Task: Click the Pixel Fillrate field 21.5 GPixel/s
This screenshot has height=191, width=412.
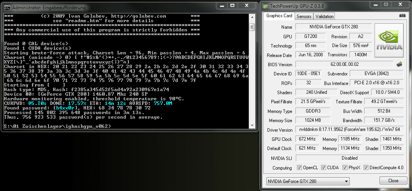Action: [x=313, y=101]
